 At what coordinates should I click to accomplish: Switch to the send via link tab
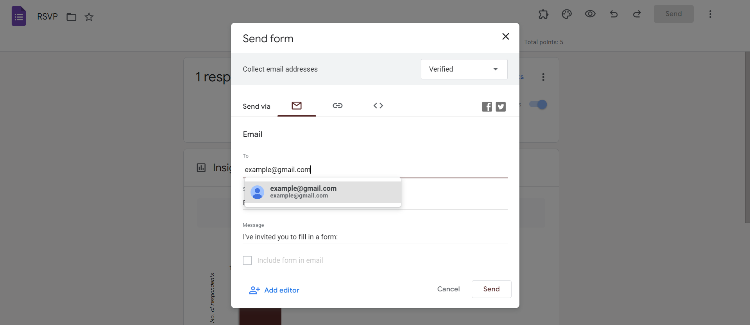(x=338, y=106)
